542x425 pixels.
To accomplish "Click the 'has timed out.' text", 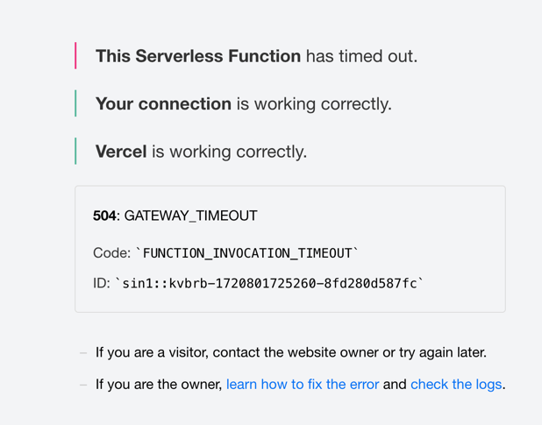I will coord(361,56).
